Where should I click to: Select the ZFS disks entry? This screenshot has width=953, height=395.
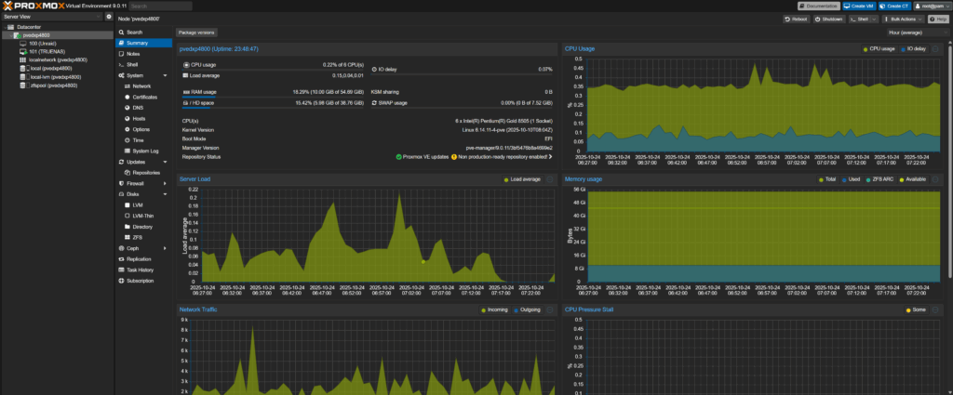[137, 237]
